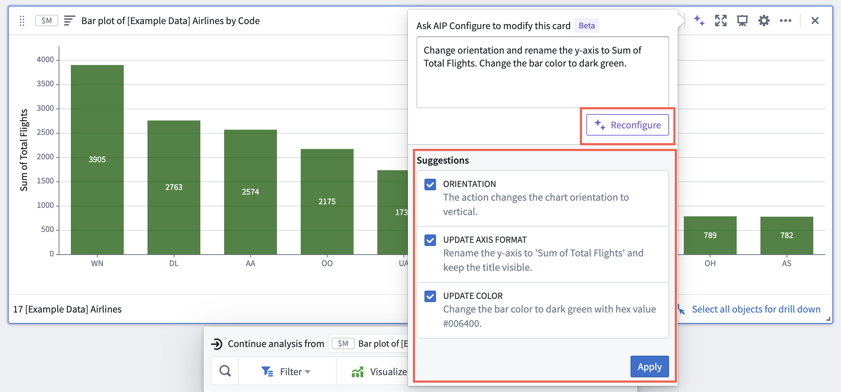Click the card title Bar plot of Airlines by Code
This screenshot has width=841, height=392.
[171, 21]
